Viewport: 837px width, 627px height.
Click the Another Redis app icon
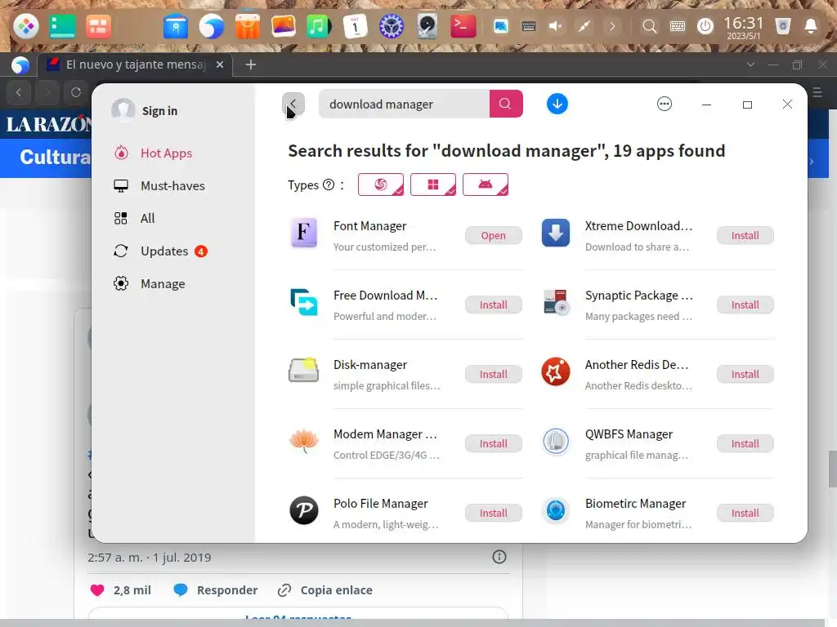coord(556,371)
